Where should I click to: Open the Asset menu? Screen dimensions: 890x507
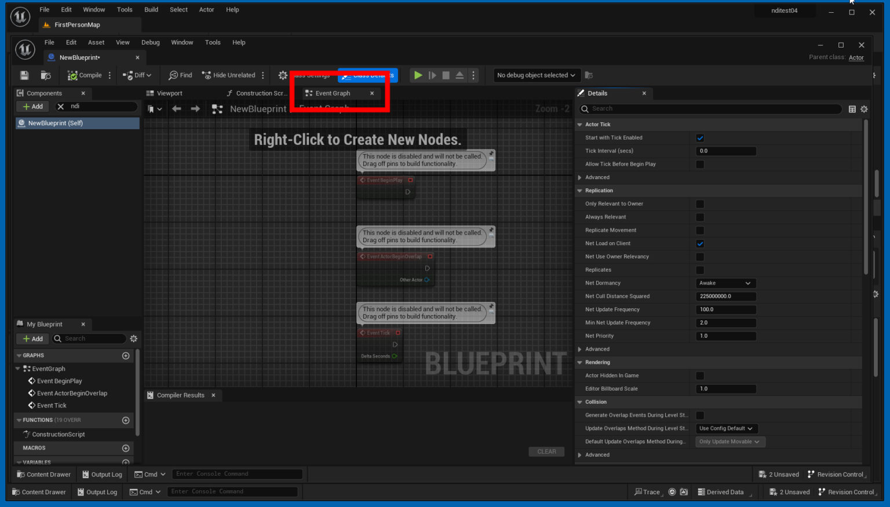coord(96,42)
